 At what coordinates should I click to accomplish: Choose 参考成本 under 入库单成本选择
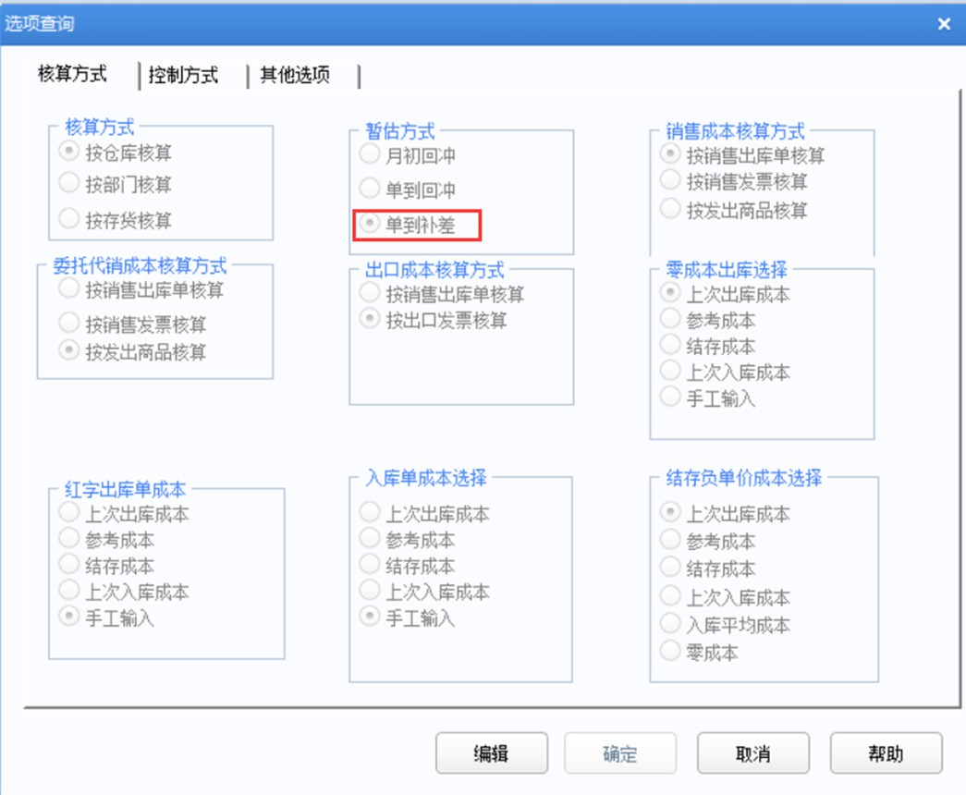(x=370, y=540)
